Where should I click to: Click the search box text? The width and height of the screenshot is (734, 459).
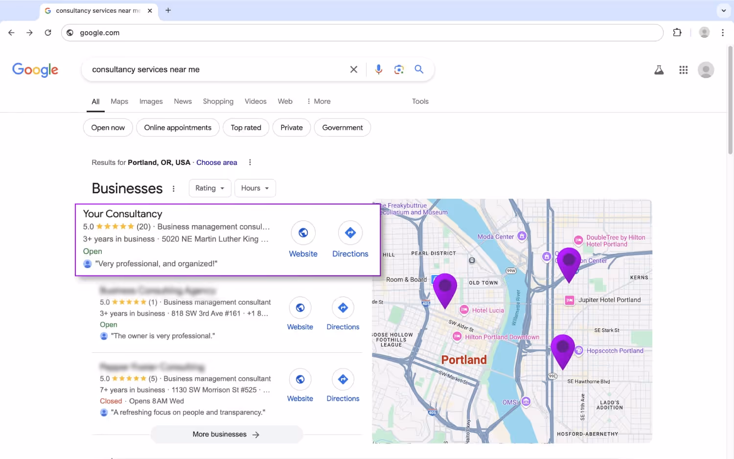click(146, 69)
